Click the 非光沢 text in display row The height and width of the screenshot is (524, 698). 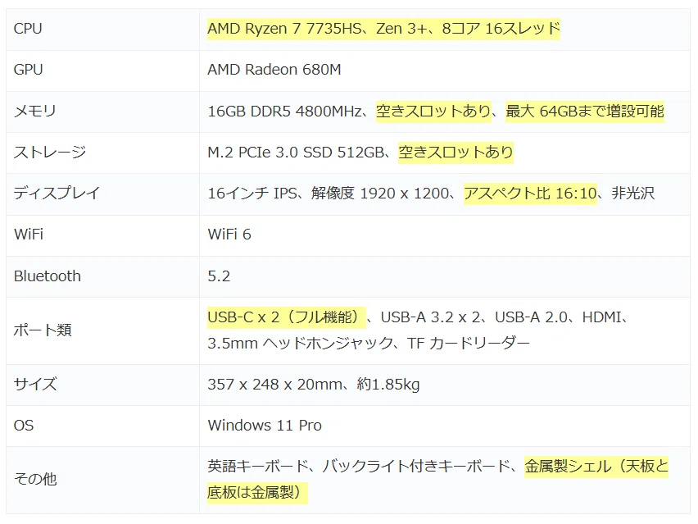(633, 194)
